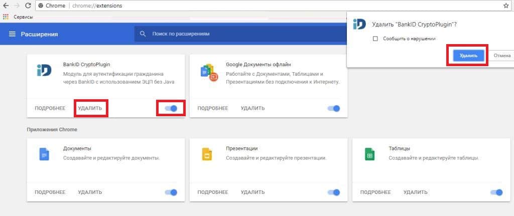Click the Google Документы офлайн title

pyautogui.click(x=259, y=65)
